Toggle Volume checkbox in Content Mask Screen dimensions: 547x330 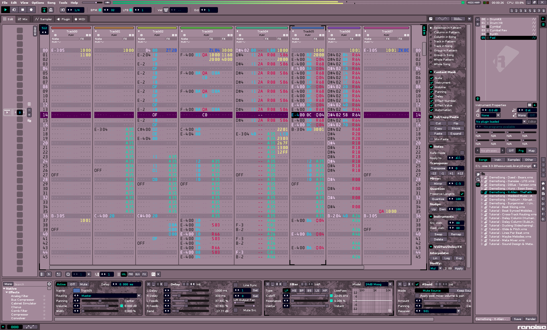tap(432, 87)
